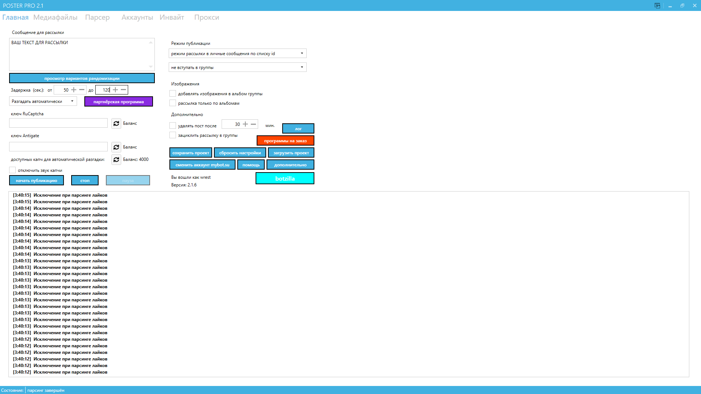Toggle disable captcha sound checkbox
Screen dimensions: 701x394
point(12,170)
